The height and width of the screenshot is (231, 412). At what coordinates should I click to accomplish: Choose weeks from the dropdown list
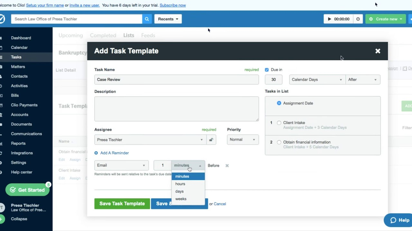point(188,199)
